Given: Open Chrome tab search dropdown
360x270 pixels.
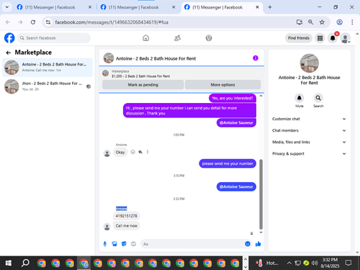Looking at the screenshot, I should click(x=7, y=7).
